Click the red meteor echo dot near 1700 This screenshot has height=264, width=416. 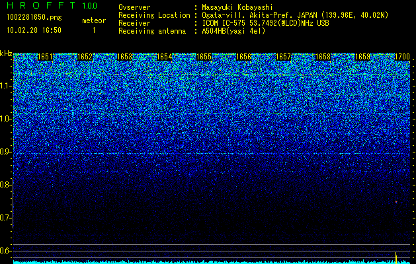pos(396,202)
